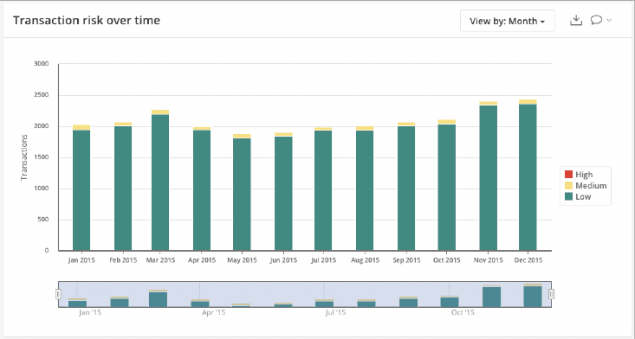Select the Feb 2015 bar
The width and height of the screenshot is (635, 339).
coord(123,186)
